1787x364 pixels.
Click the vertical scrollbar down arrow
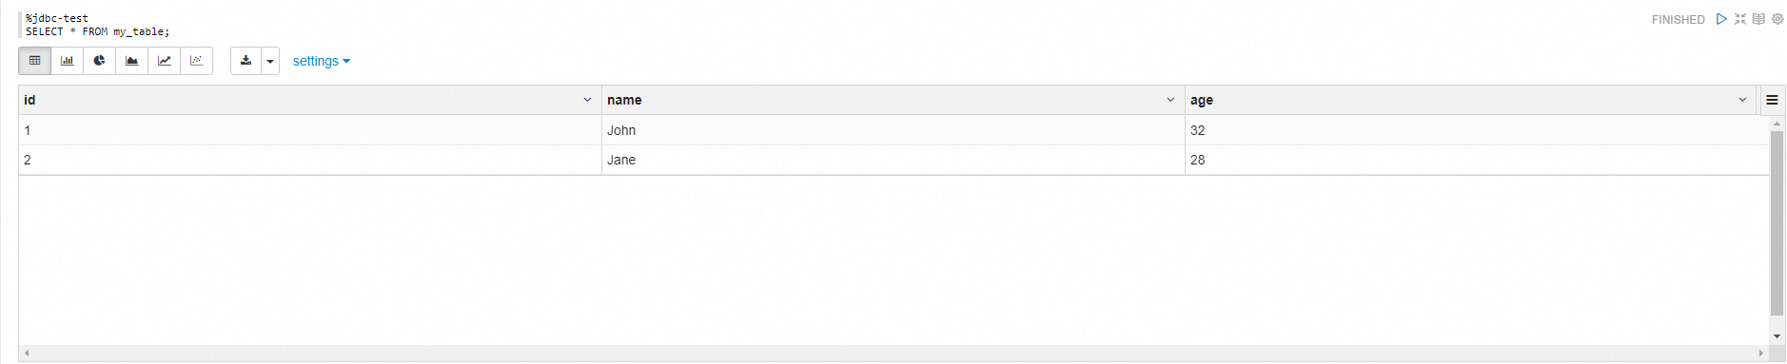tap(1777, 336)
